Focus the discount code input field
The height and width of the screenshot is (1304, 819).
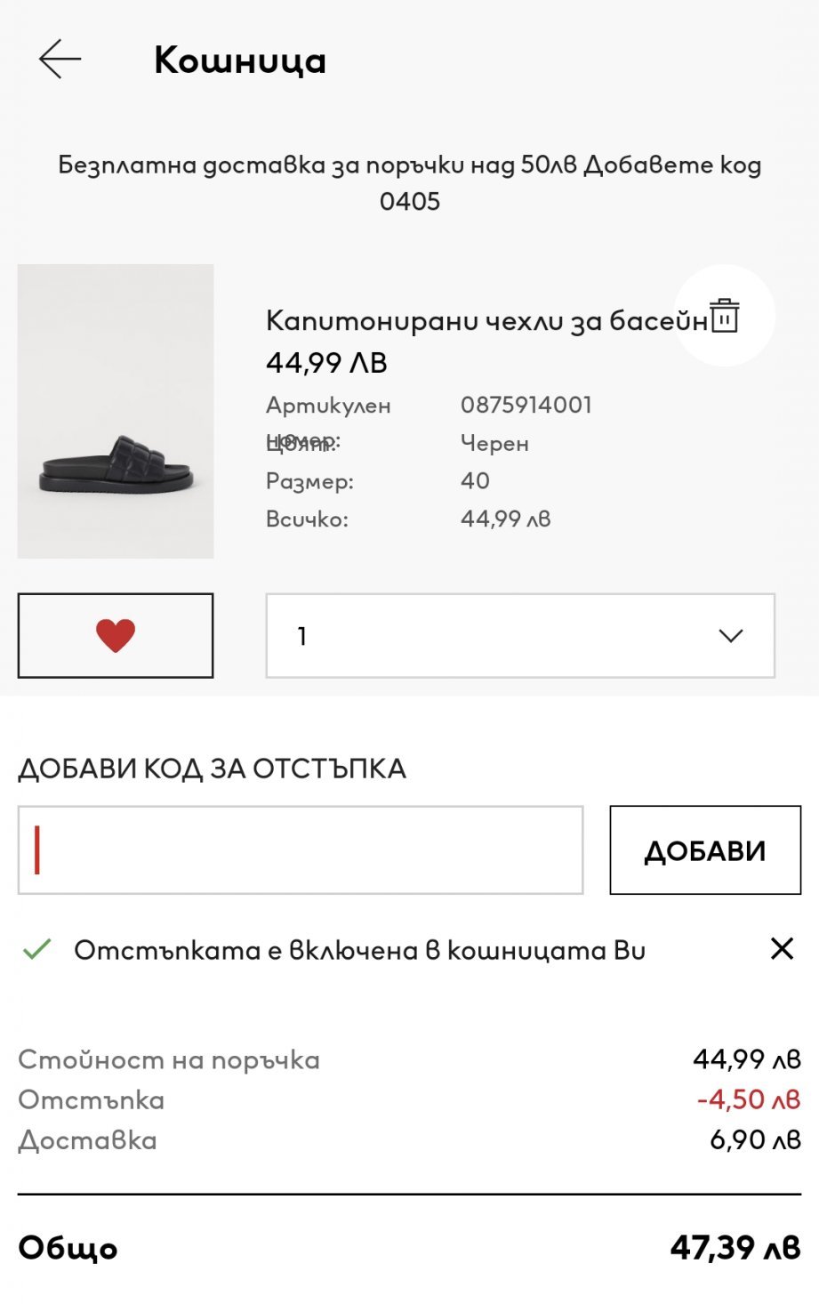[x=301, y=850]
